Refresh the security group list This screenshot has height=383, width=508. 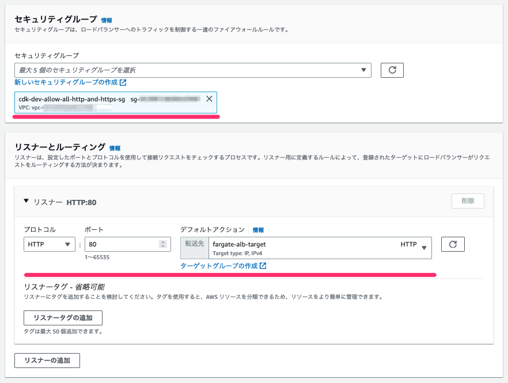tap(392, 70)
